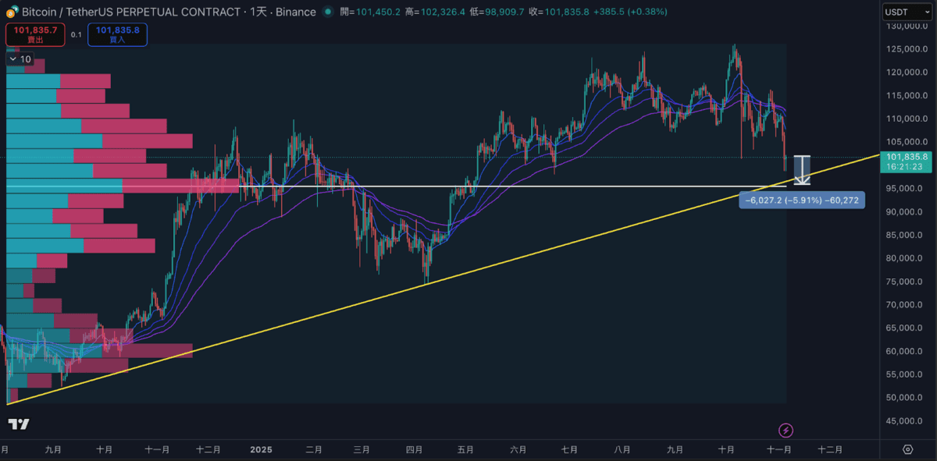Screen dimensions: 937x461
Task: Click the blue measurement label showing −5.91%
Action: (x=802, y=200)
